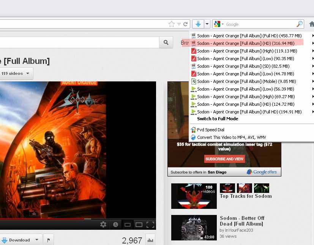The image size is (314, 245).
Task: Go to the home page icon
Action: [x=311, y=24]
